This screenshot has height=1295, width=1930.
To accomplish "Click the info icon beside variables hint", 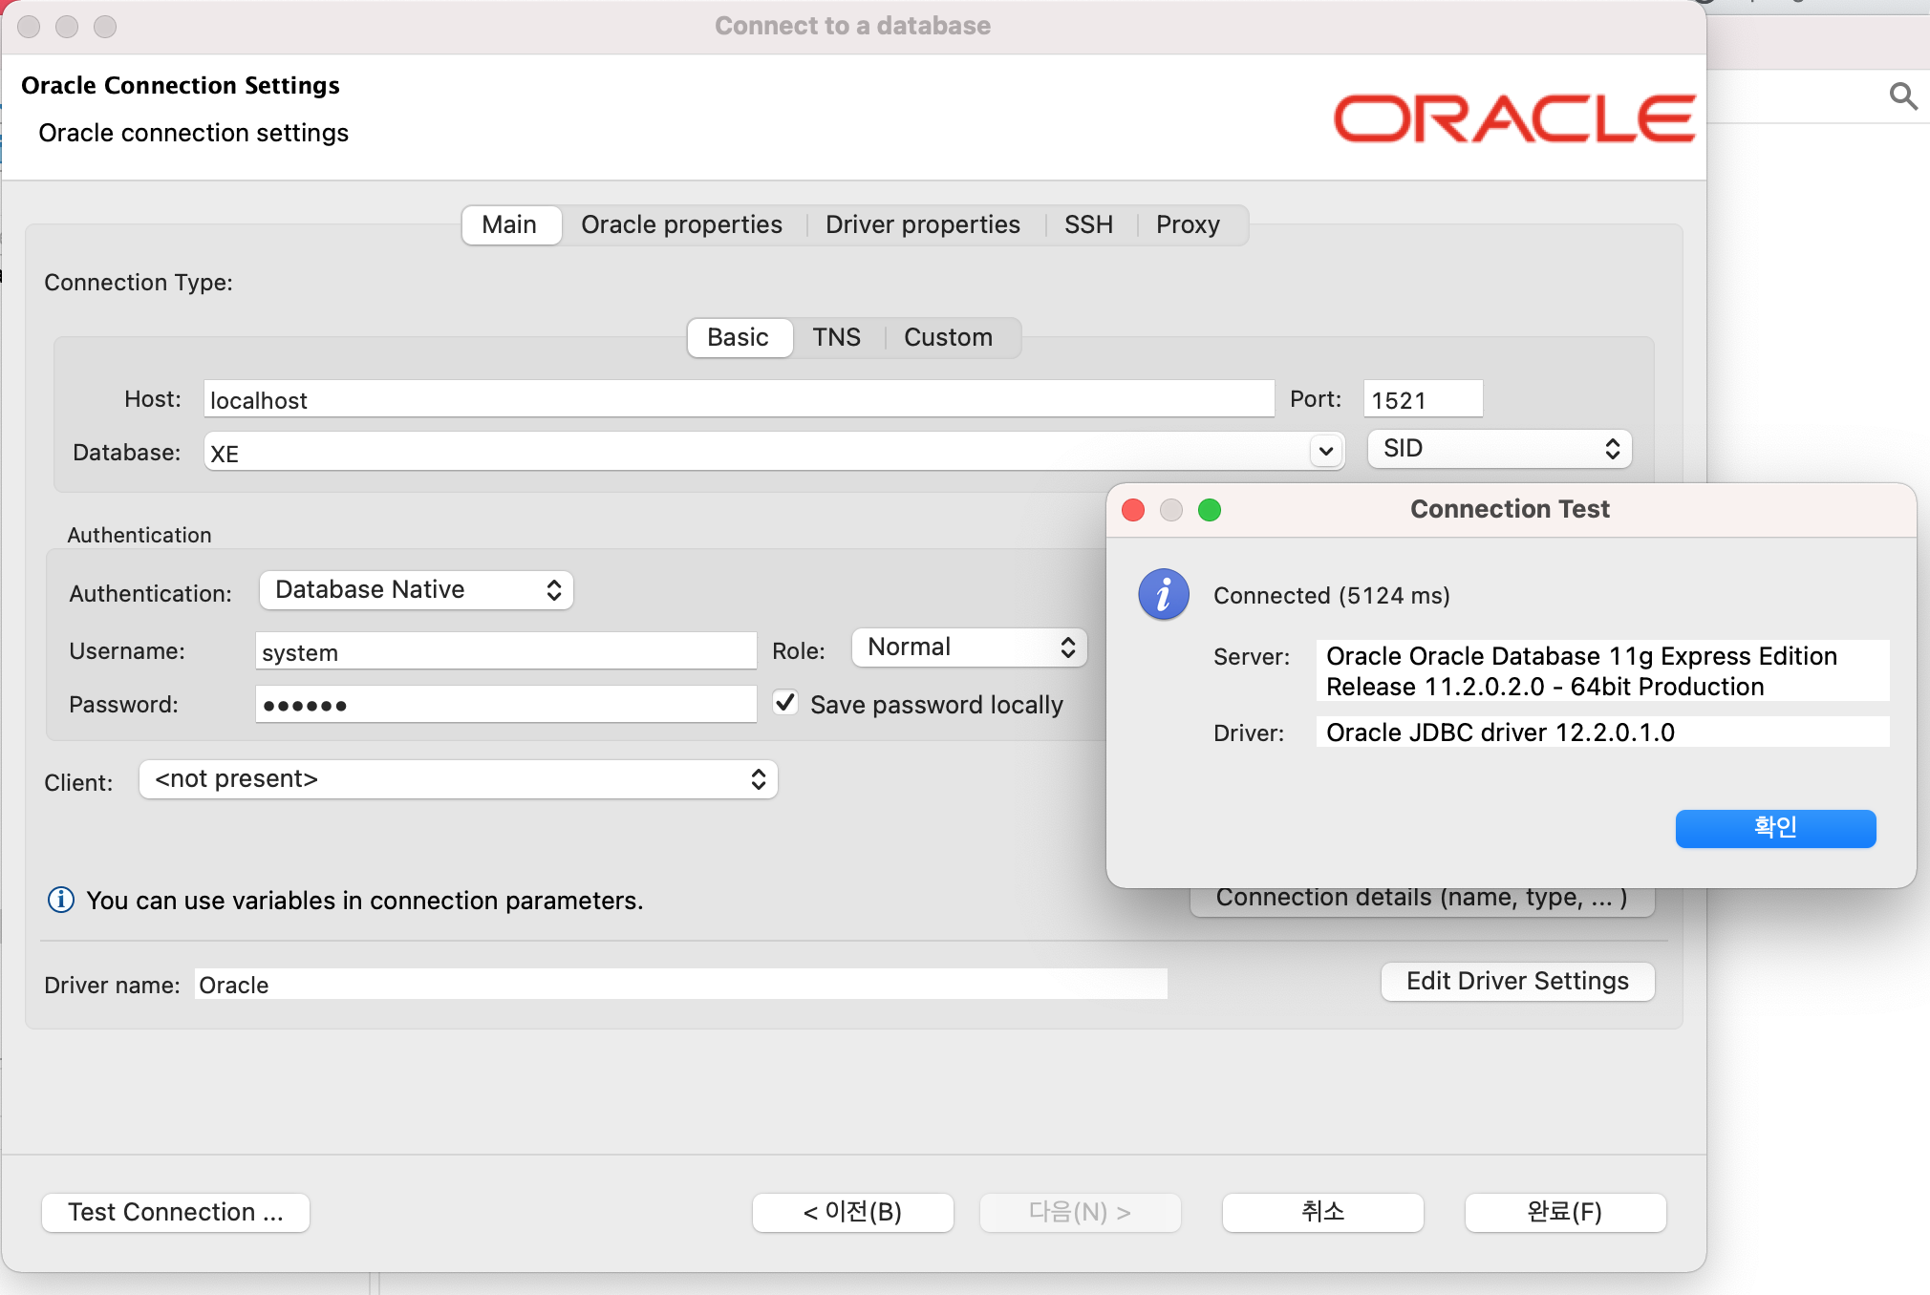I will click(61, 900).
